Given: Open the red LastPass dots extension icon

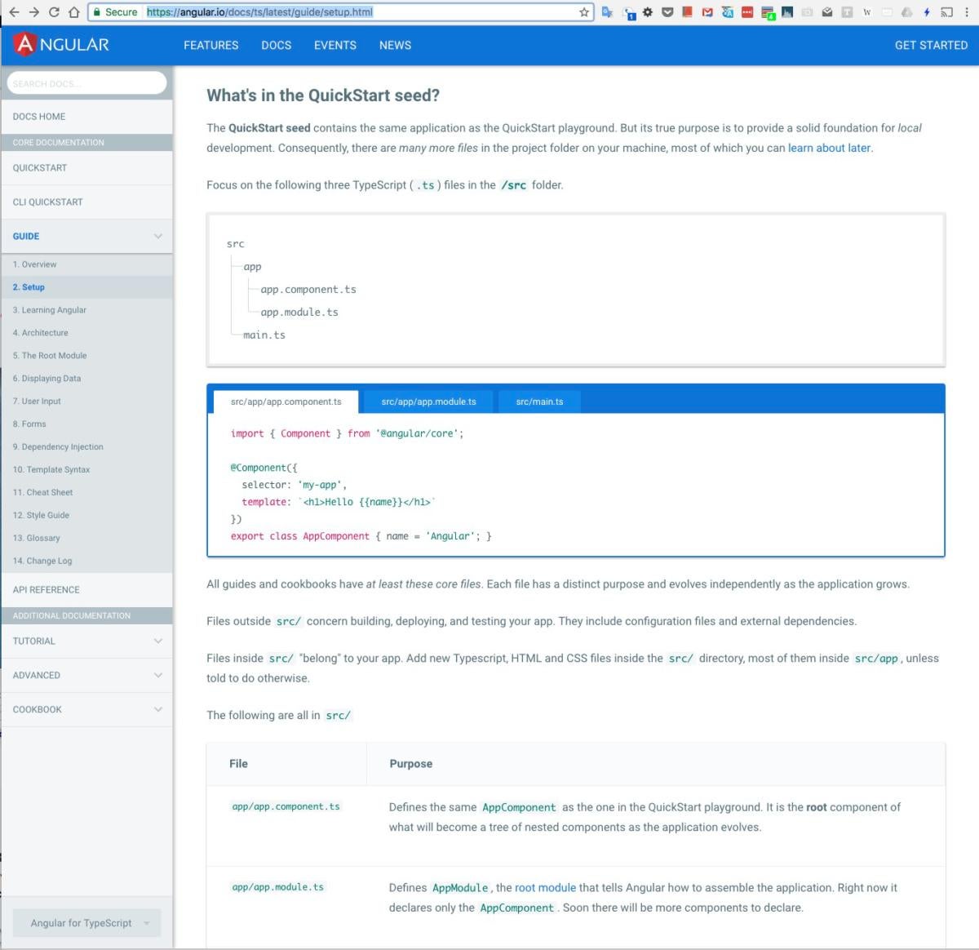Looking at the screenshot, I should [747, 12].
